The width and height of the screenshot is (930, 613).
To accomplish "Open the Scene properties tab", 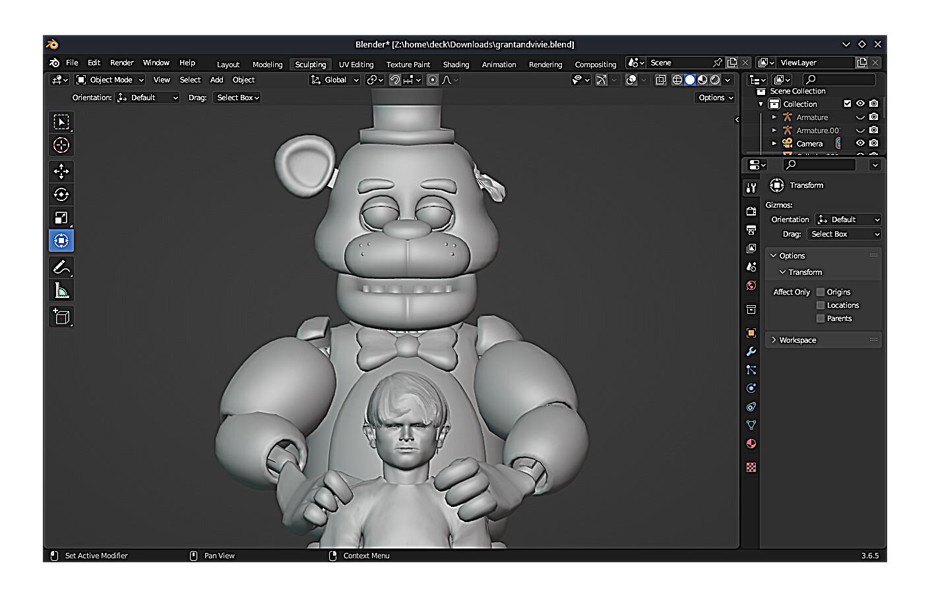I will click(751, 267).
